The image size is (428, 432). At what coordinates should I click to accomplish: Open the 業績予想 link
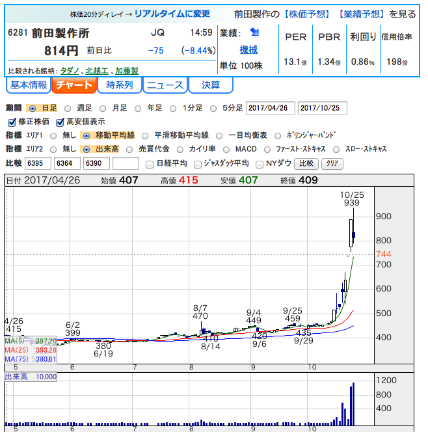[x=361, y=14]
